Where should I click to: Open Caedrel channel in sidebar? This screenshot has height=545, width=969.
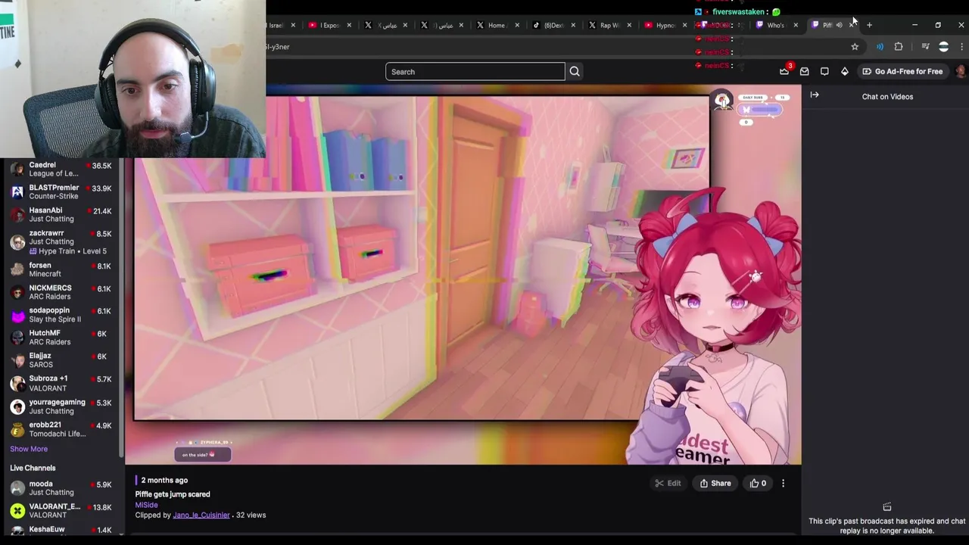pyautogui.click(x=61, y=170)
